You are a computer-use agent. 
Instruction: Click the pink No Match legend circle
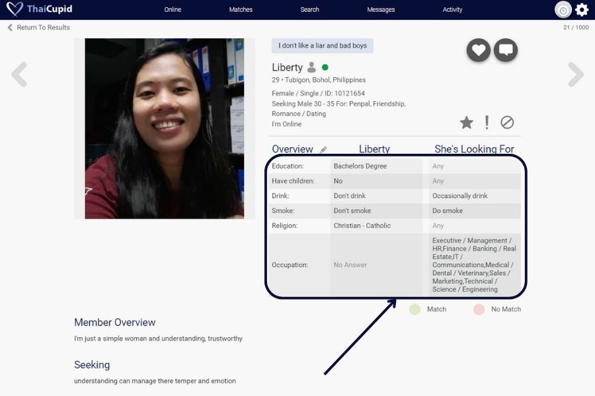click(479, 309)
